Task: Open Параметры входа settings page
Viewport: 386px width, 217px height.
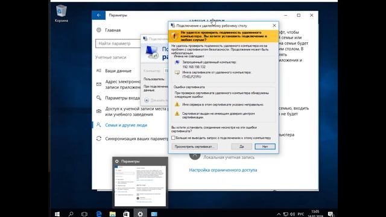Action: click(122, 98)
